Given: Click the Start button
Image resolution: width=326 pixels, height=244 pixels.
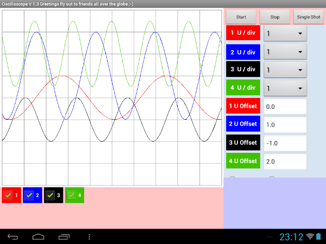Looking at the screenshot, I should [241, 17].
